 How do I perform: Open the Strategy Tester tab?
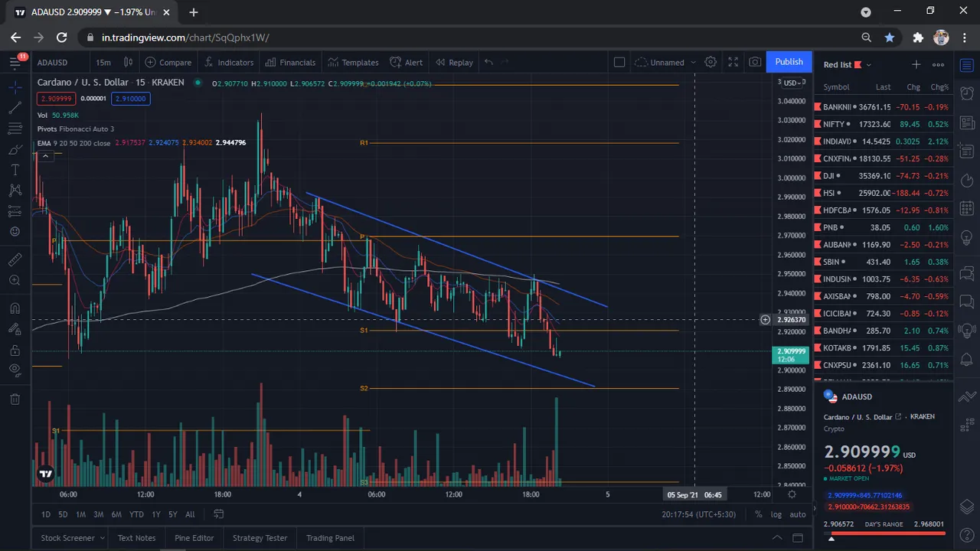pos(260,538)
